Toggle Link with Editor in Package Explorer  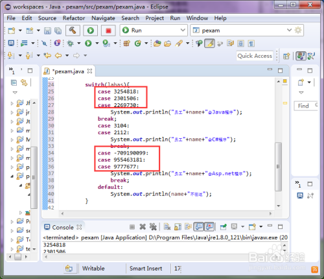pyautogui.click(x=24, y=82)
